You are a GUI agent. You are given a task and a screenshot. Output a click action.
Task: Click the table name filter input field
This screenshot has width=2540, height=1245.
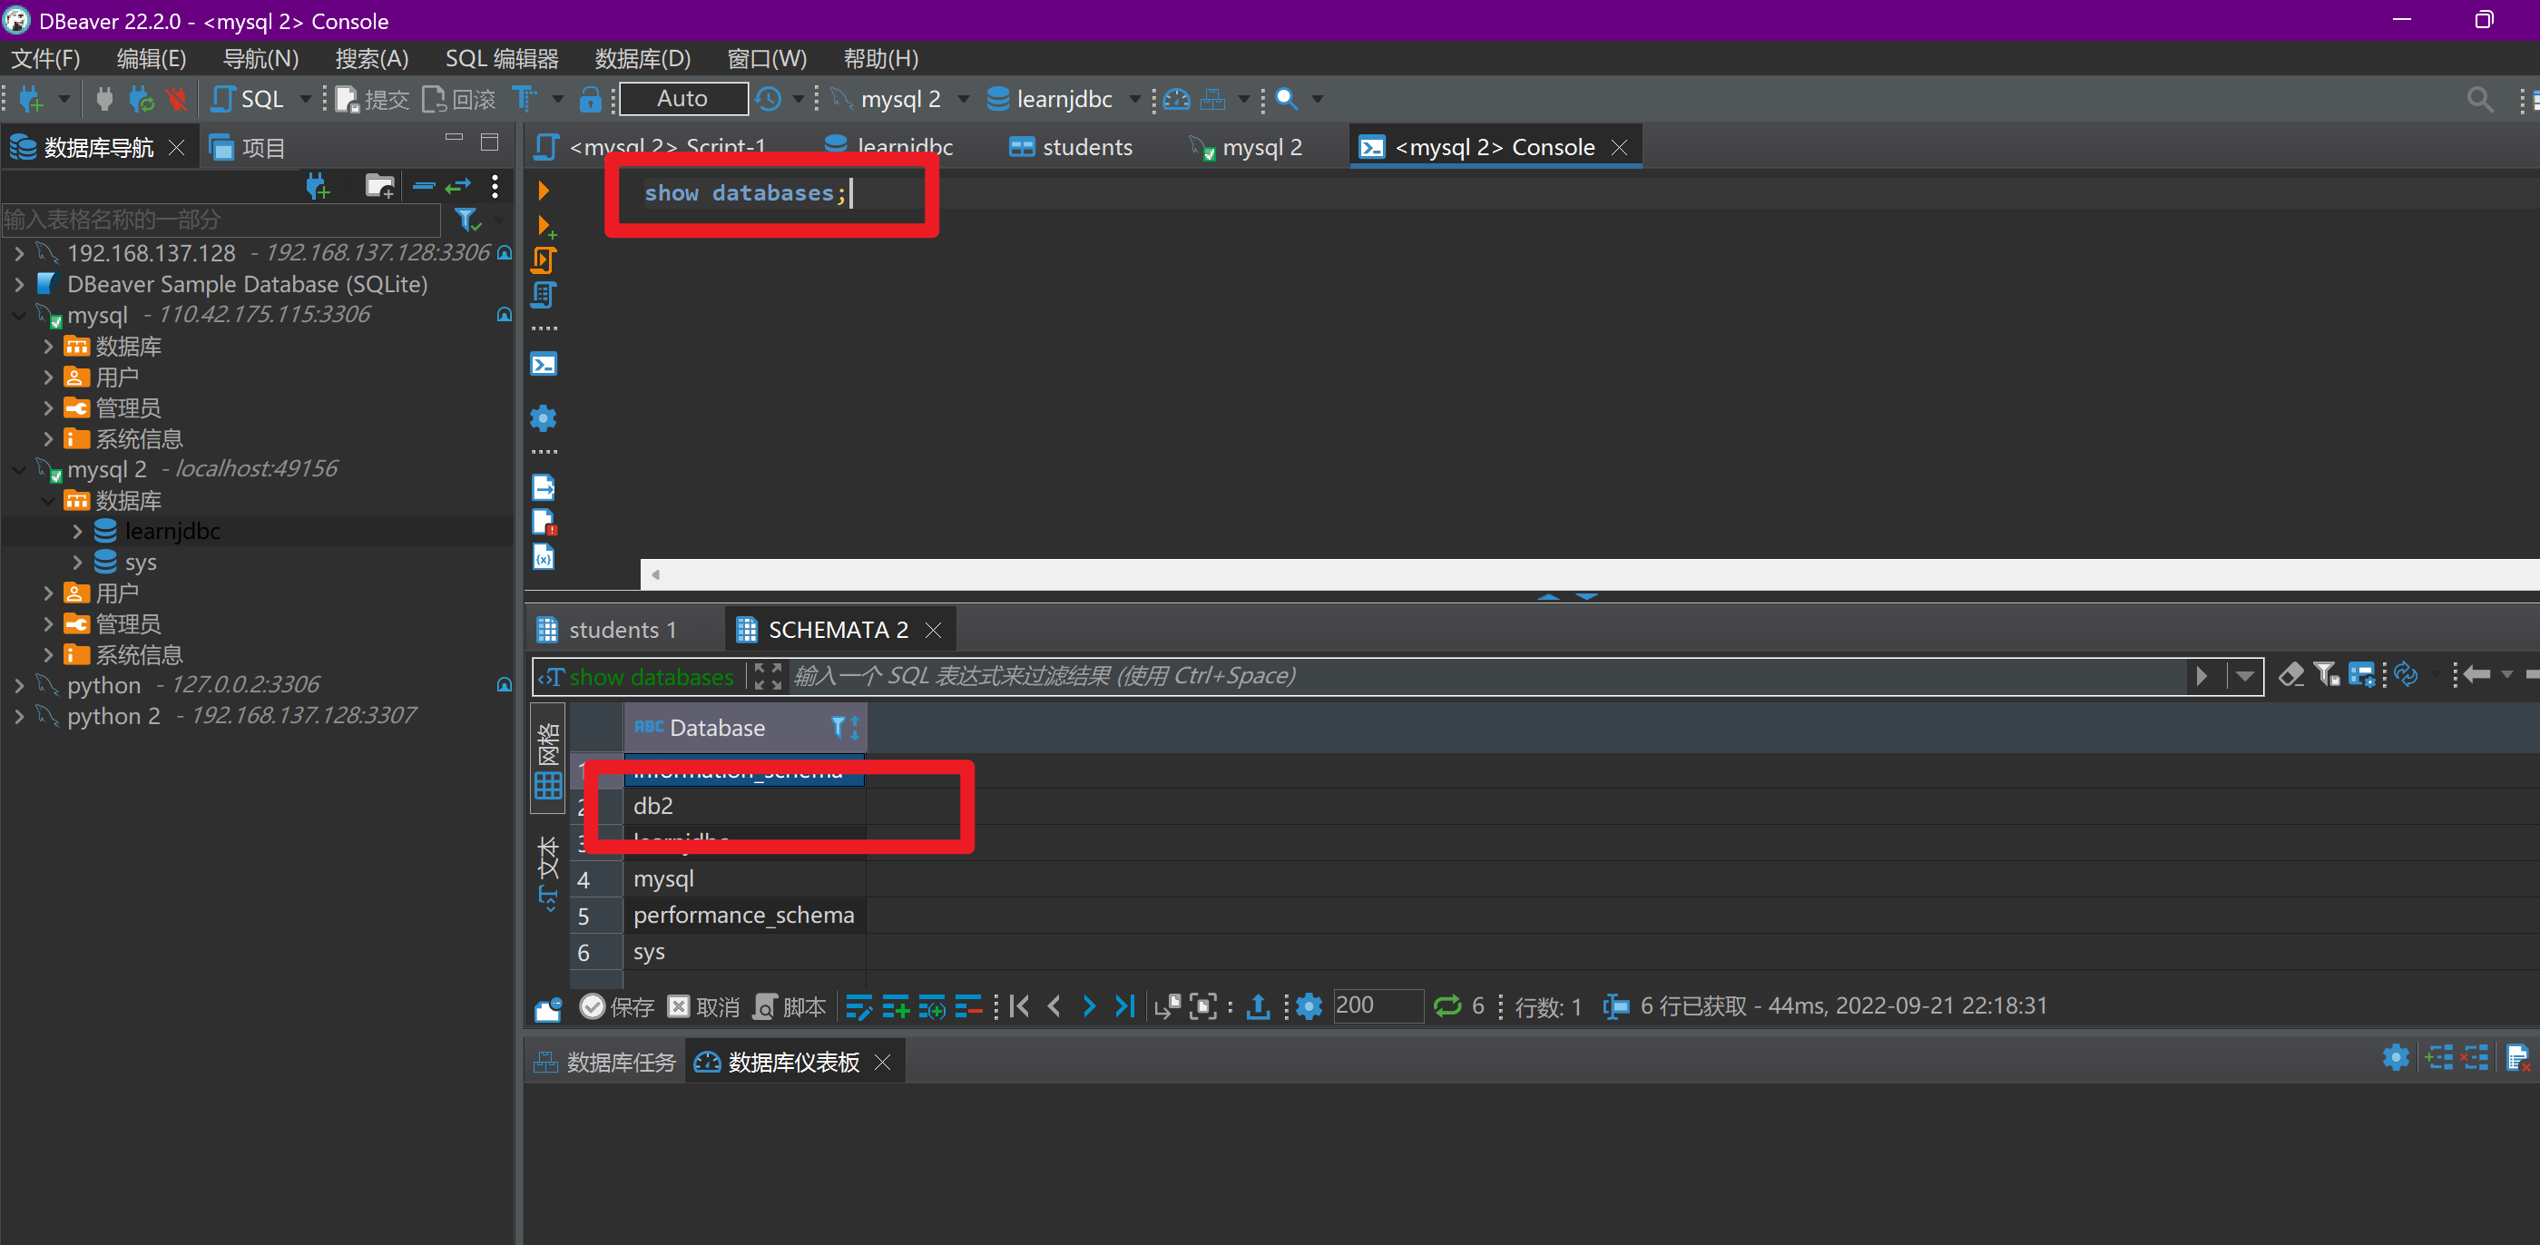click(221, 219)
